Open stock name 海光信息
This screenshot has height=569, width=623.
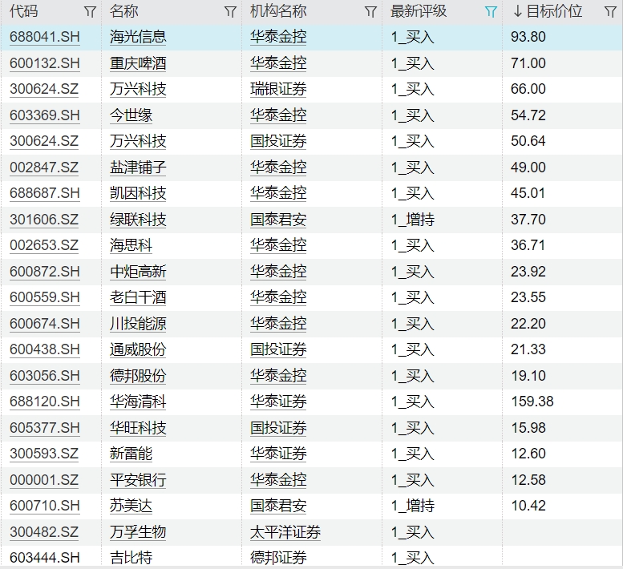click(138, 37)
